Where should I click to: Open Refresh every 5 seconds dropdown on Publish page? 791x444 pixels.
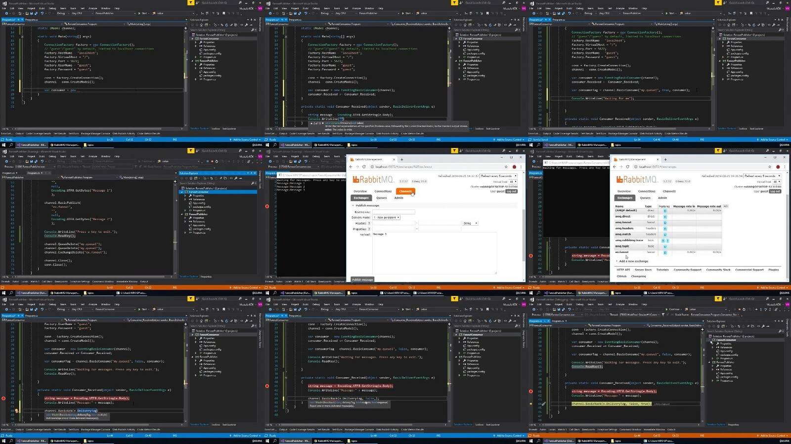tap(499, 176)
